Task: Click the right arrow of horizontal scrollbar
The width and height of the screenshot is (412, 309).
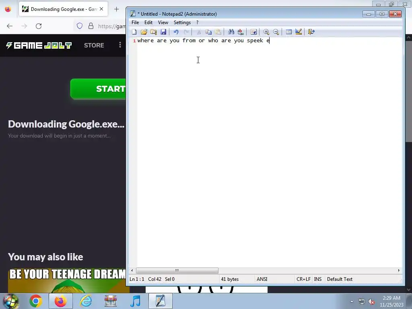Action: point(399,270)
